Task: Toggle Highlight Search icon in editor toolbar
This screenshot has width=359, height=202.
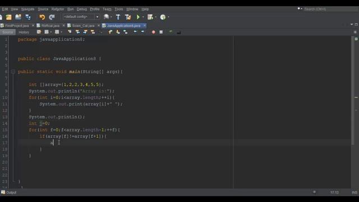Action: (x=93, y=32)
